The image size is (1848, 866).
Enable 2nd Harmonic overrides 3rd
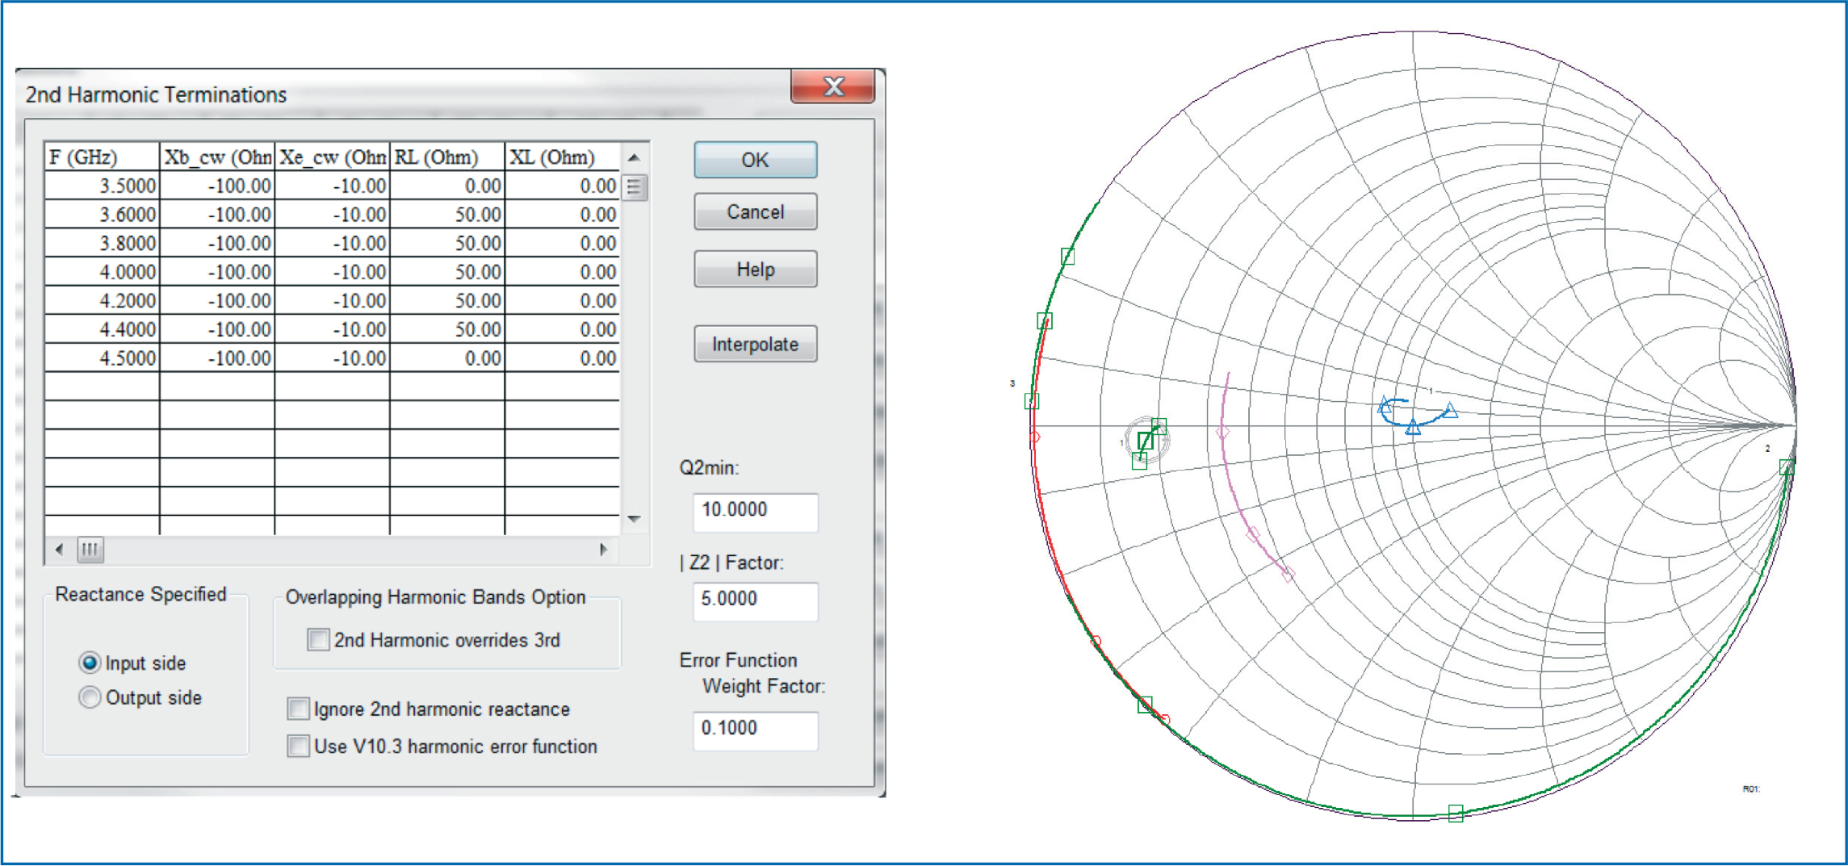pyautogui.click(x=318, y=640)
